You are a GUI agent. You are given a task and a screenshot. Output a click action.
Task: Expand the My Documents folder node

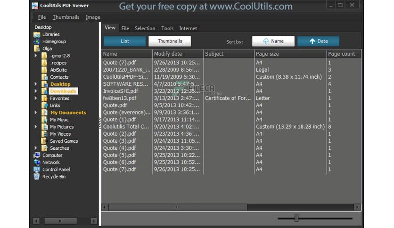pos(36,113)
